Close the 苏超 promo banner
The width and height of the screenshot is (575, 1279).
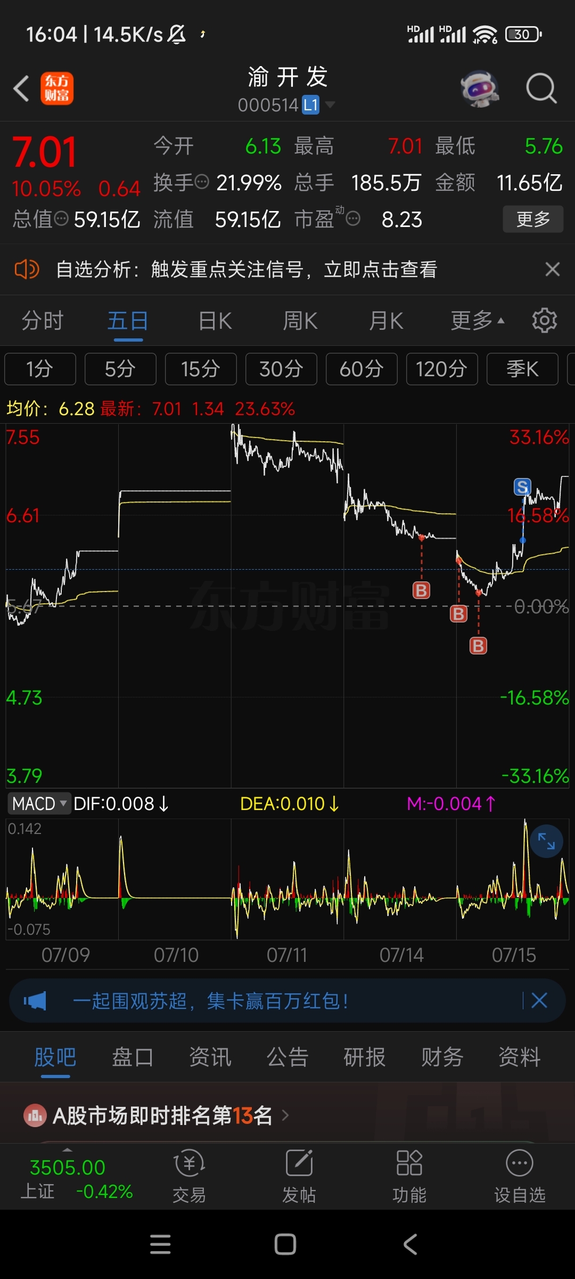coord(539,1000)
